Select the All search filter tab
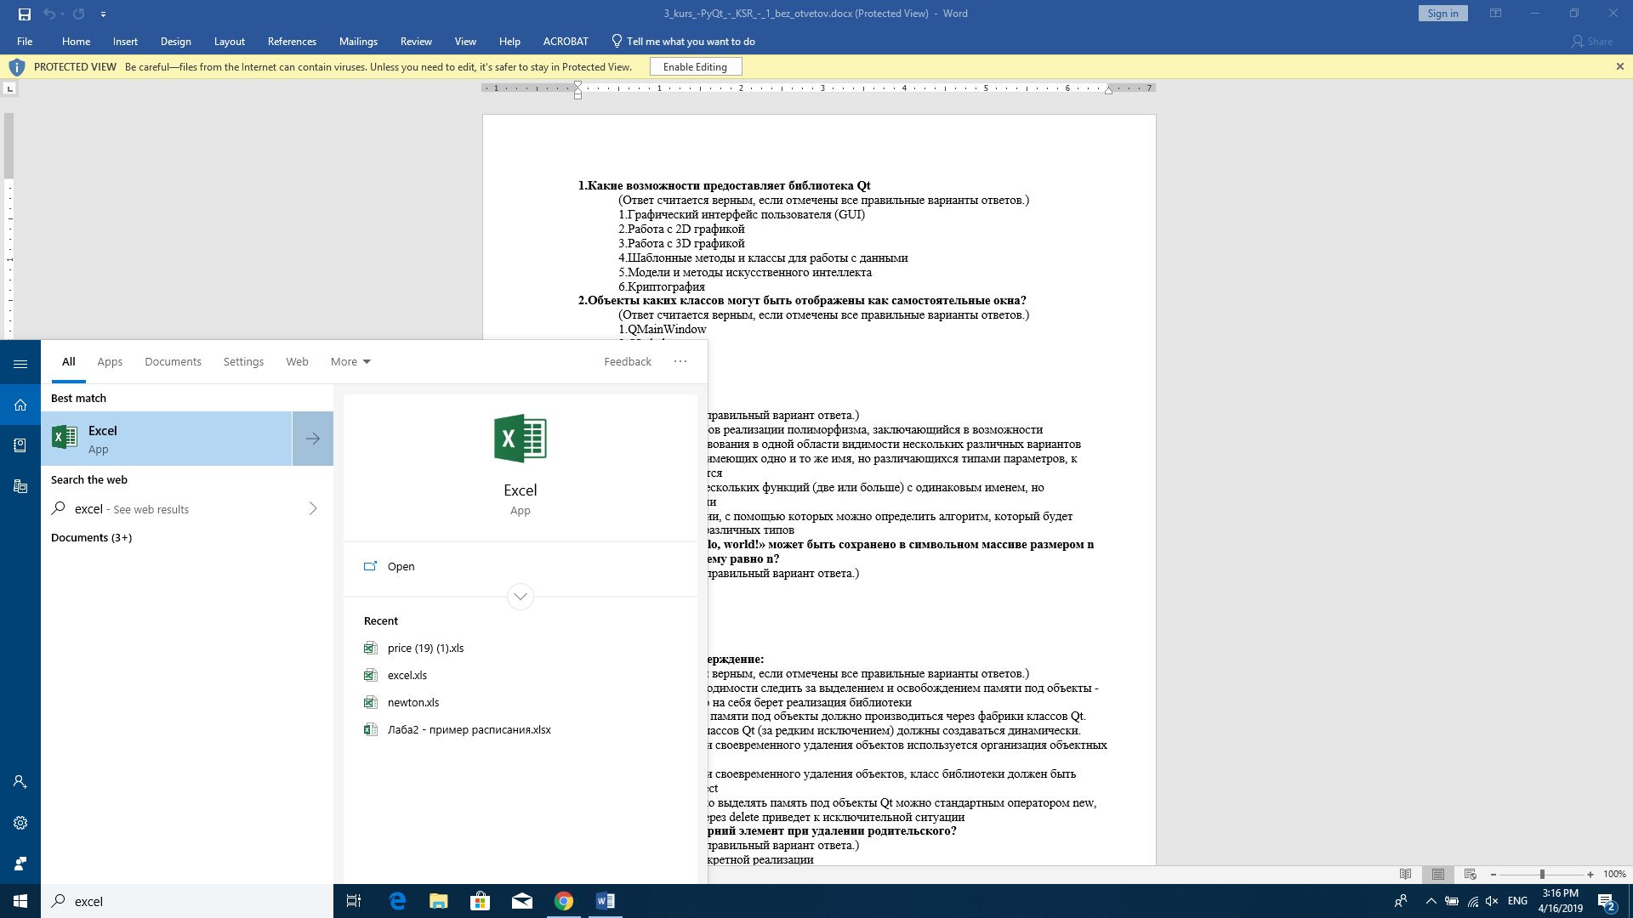 tap(69, 361)
